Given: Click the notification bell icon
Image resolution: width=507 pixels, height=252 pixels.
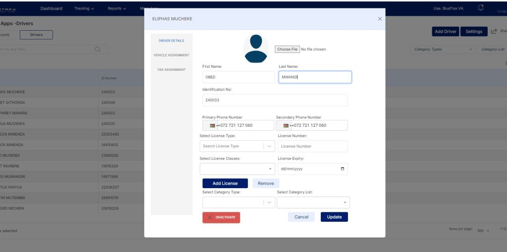Looking at the screenshot, I should click(480, 8).
